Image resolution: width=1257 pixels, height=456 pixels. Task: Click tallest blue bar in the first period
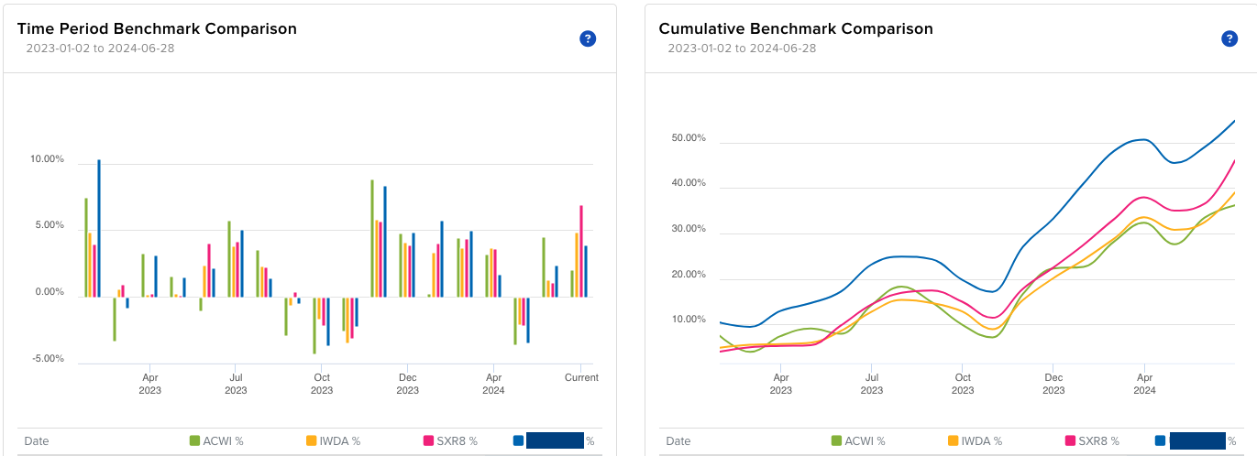tap(99, 228)
